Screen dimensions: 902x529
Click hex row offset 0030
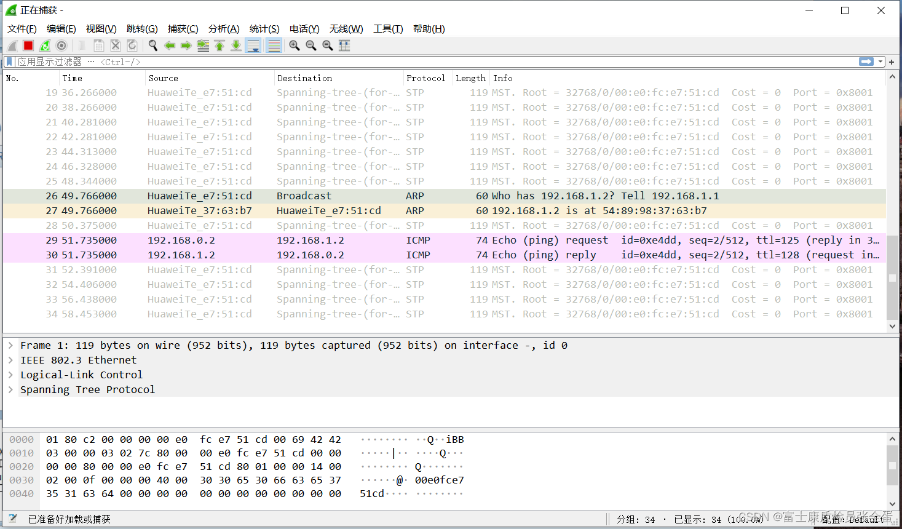click(x=22, y=480)
